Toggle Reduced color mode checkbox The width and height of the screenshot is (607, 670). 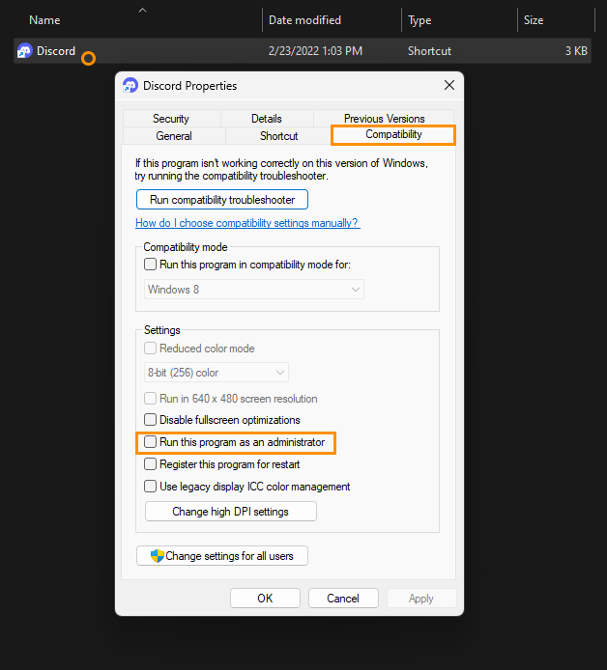(150, 349)
